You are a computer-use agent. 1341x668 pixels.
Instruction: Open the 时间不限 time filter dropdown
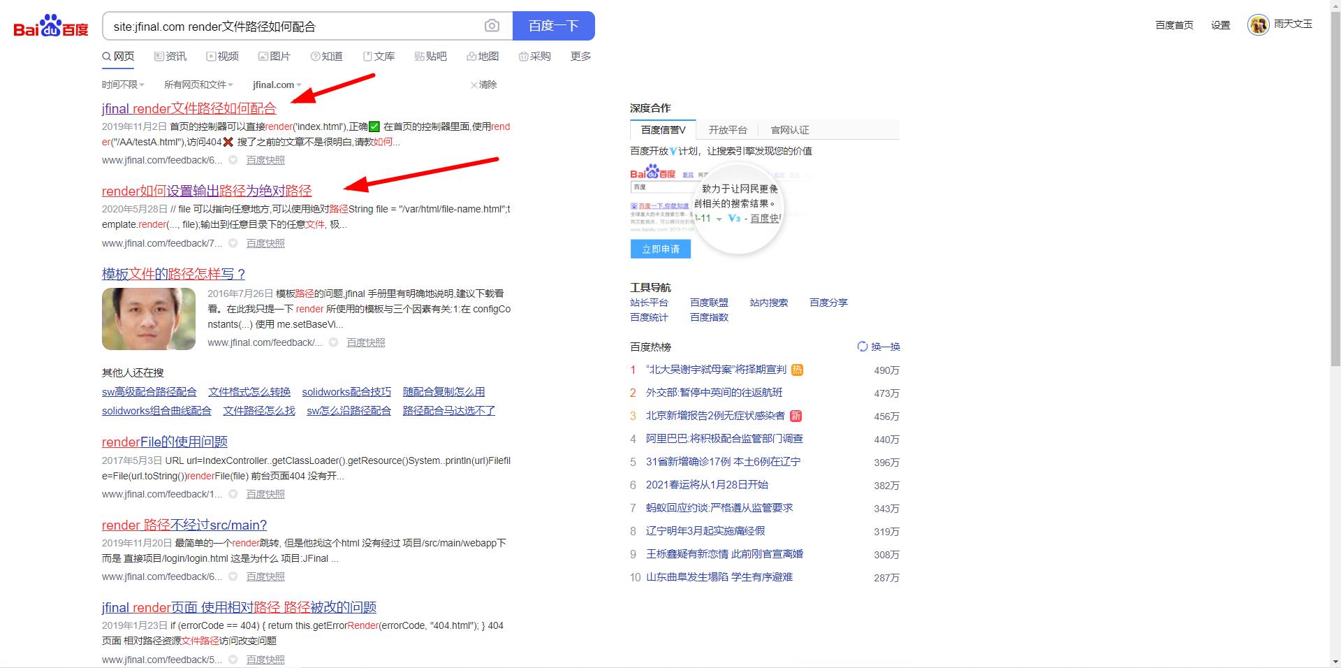pos(123,85)
